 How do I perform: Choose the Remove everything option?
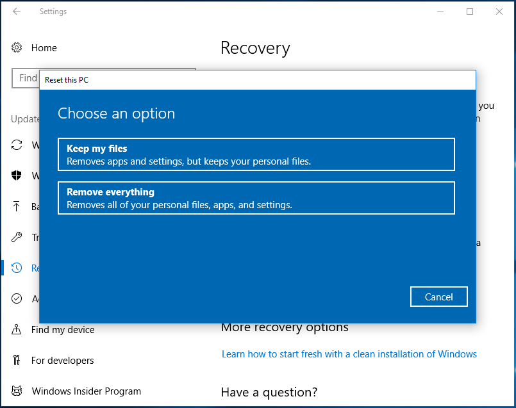[x=256, y=198]
